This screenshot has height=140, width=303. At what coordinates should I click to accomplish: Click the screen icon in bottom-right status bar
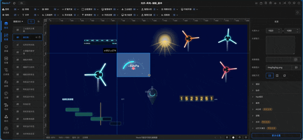point(246,137)
